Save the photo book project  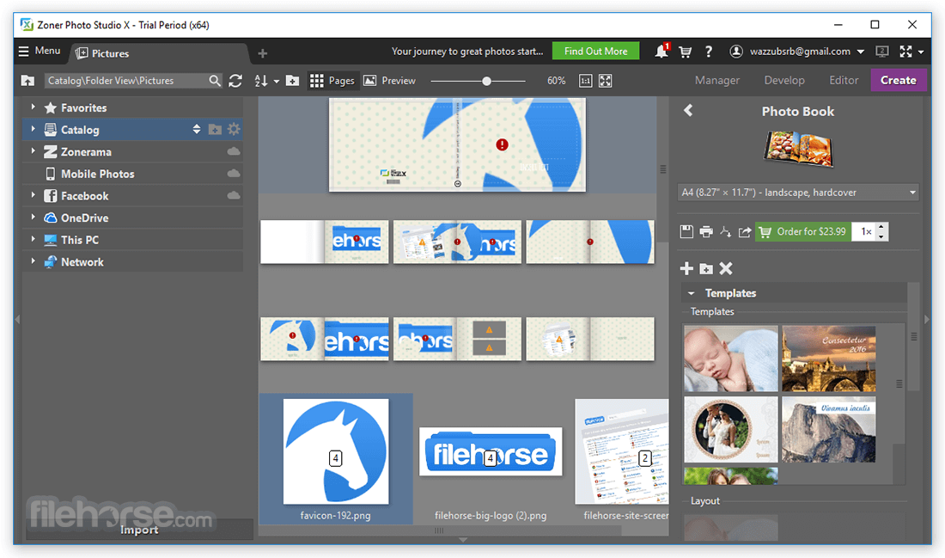pyautogui.click(x=686, y=231)
